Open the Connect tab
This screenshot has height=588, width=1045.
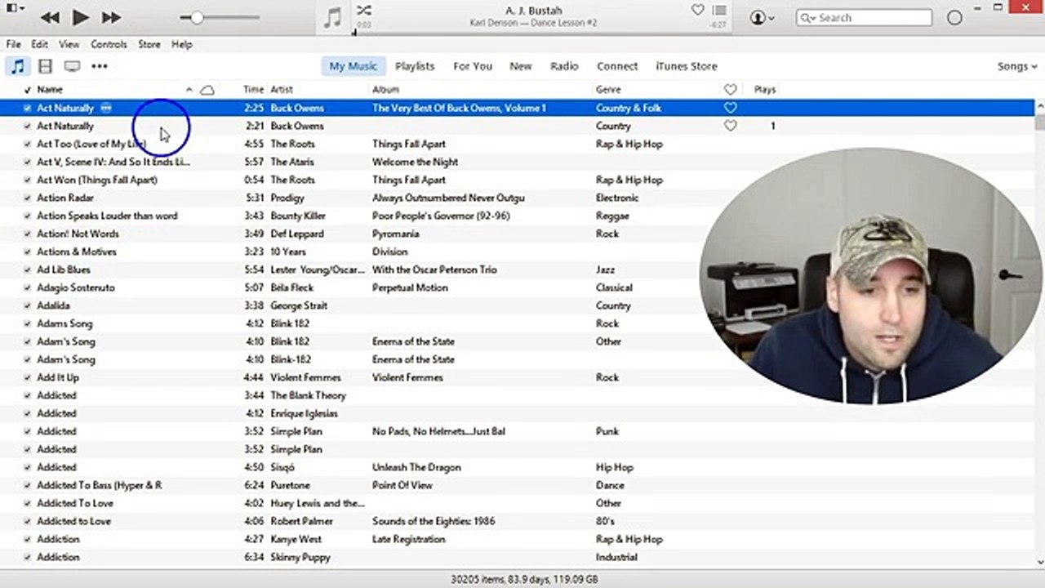(x=617, y=66)
